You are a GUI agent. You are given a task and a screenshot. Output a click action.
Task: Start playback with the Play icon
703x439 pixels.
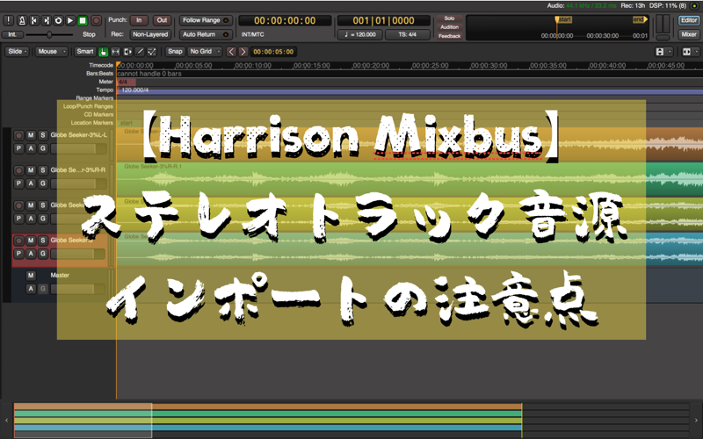pyautogui.click(x=70, y=20)
